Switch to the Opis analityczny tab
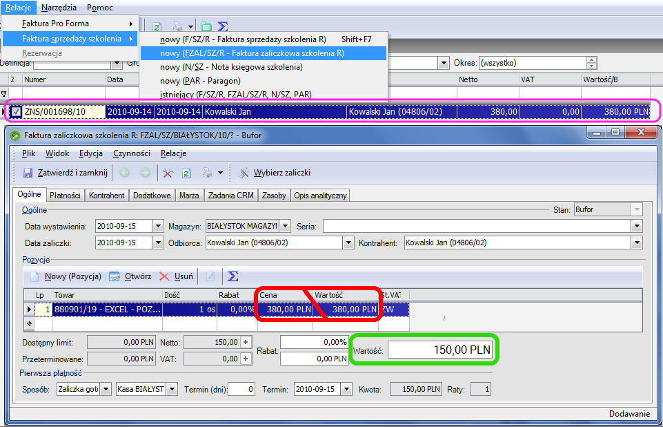This screenshot has height=427, width=663. (x=321, y=196)
